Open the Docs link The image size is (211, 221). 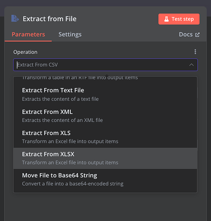click(x=189, y=34)
